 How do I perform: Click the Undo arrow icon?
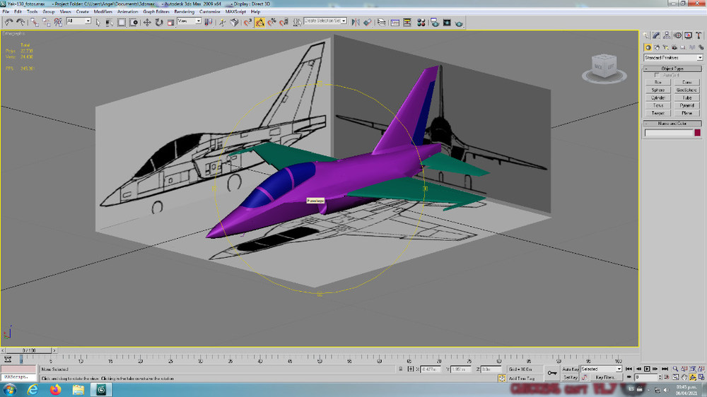[x=9, y=22]
